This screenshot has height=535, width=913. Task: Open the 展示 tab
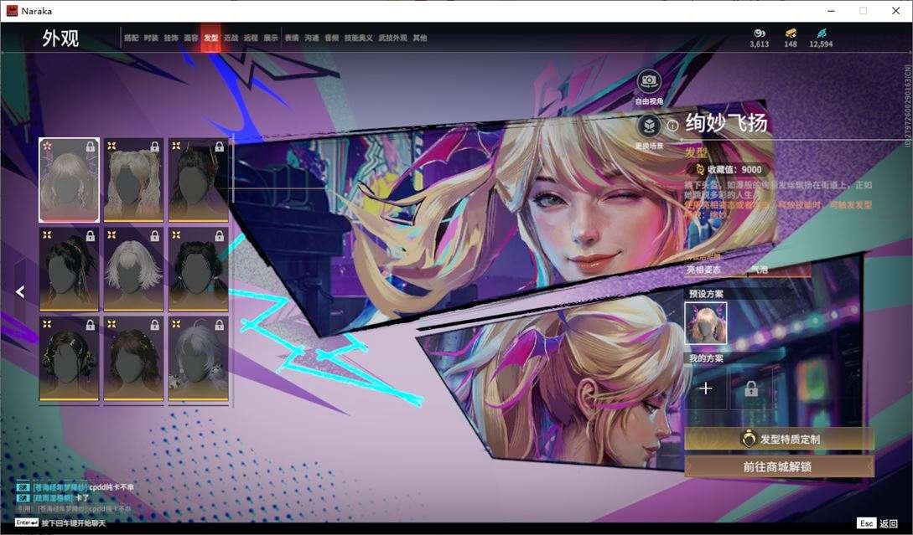click(x=271, y=38)
